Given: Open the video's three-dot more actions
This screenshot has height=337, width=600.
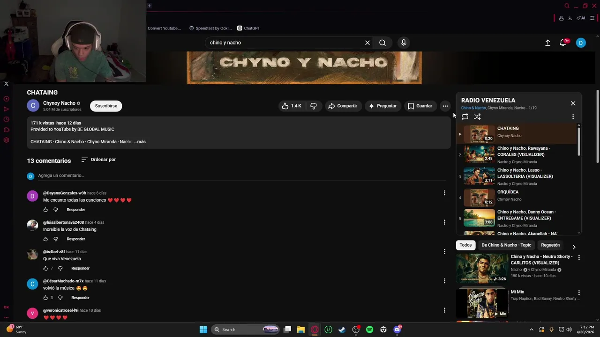Looking at the screenshot, I should (445, 106).
